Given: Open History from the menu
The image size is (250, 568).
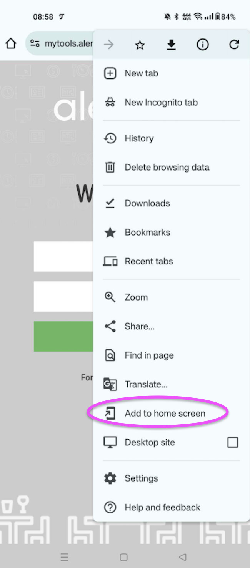Looking at the screenshot, I should pyautogui.click(x=139, y=138).
